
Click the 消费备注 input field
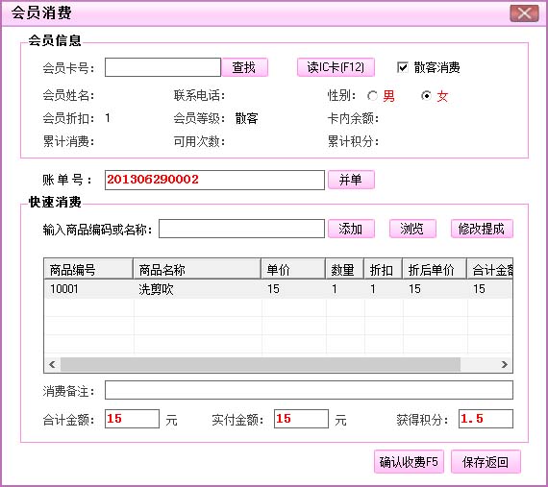point(309,390)
